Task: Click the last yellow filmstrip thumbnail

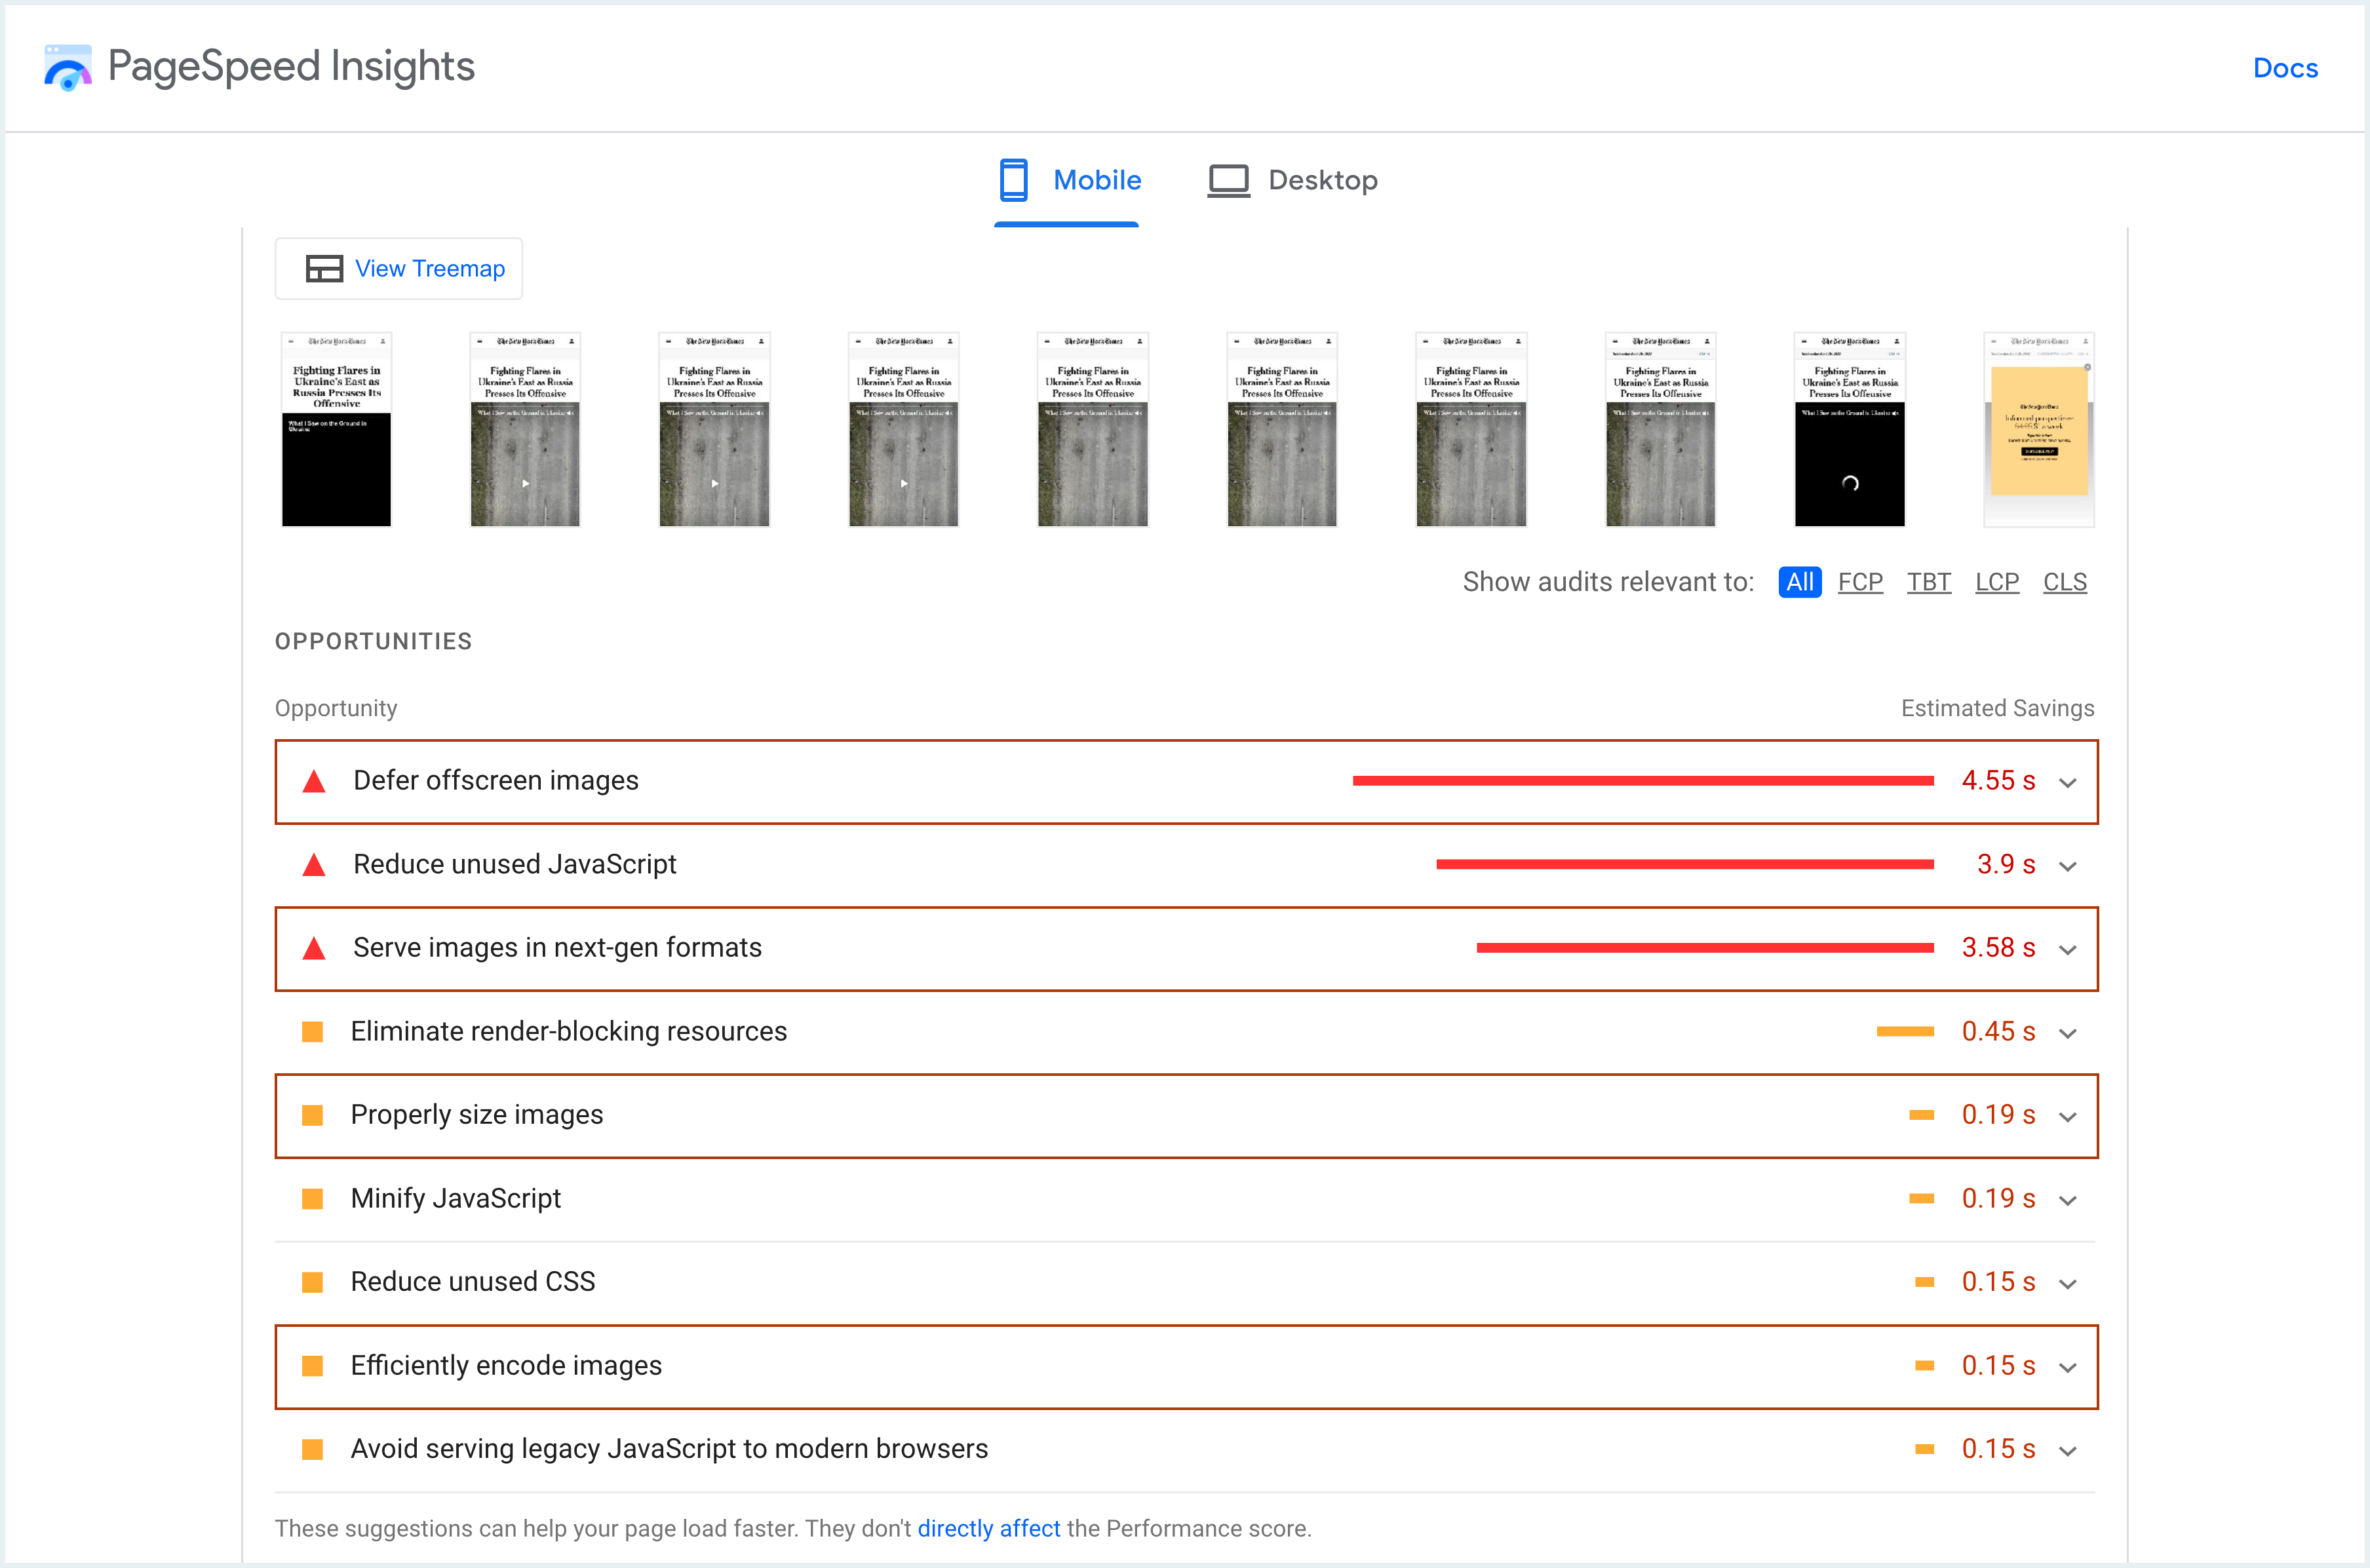Action: [x=2038, y=430]
